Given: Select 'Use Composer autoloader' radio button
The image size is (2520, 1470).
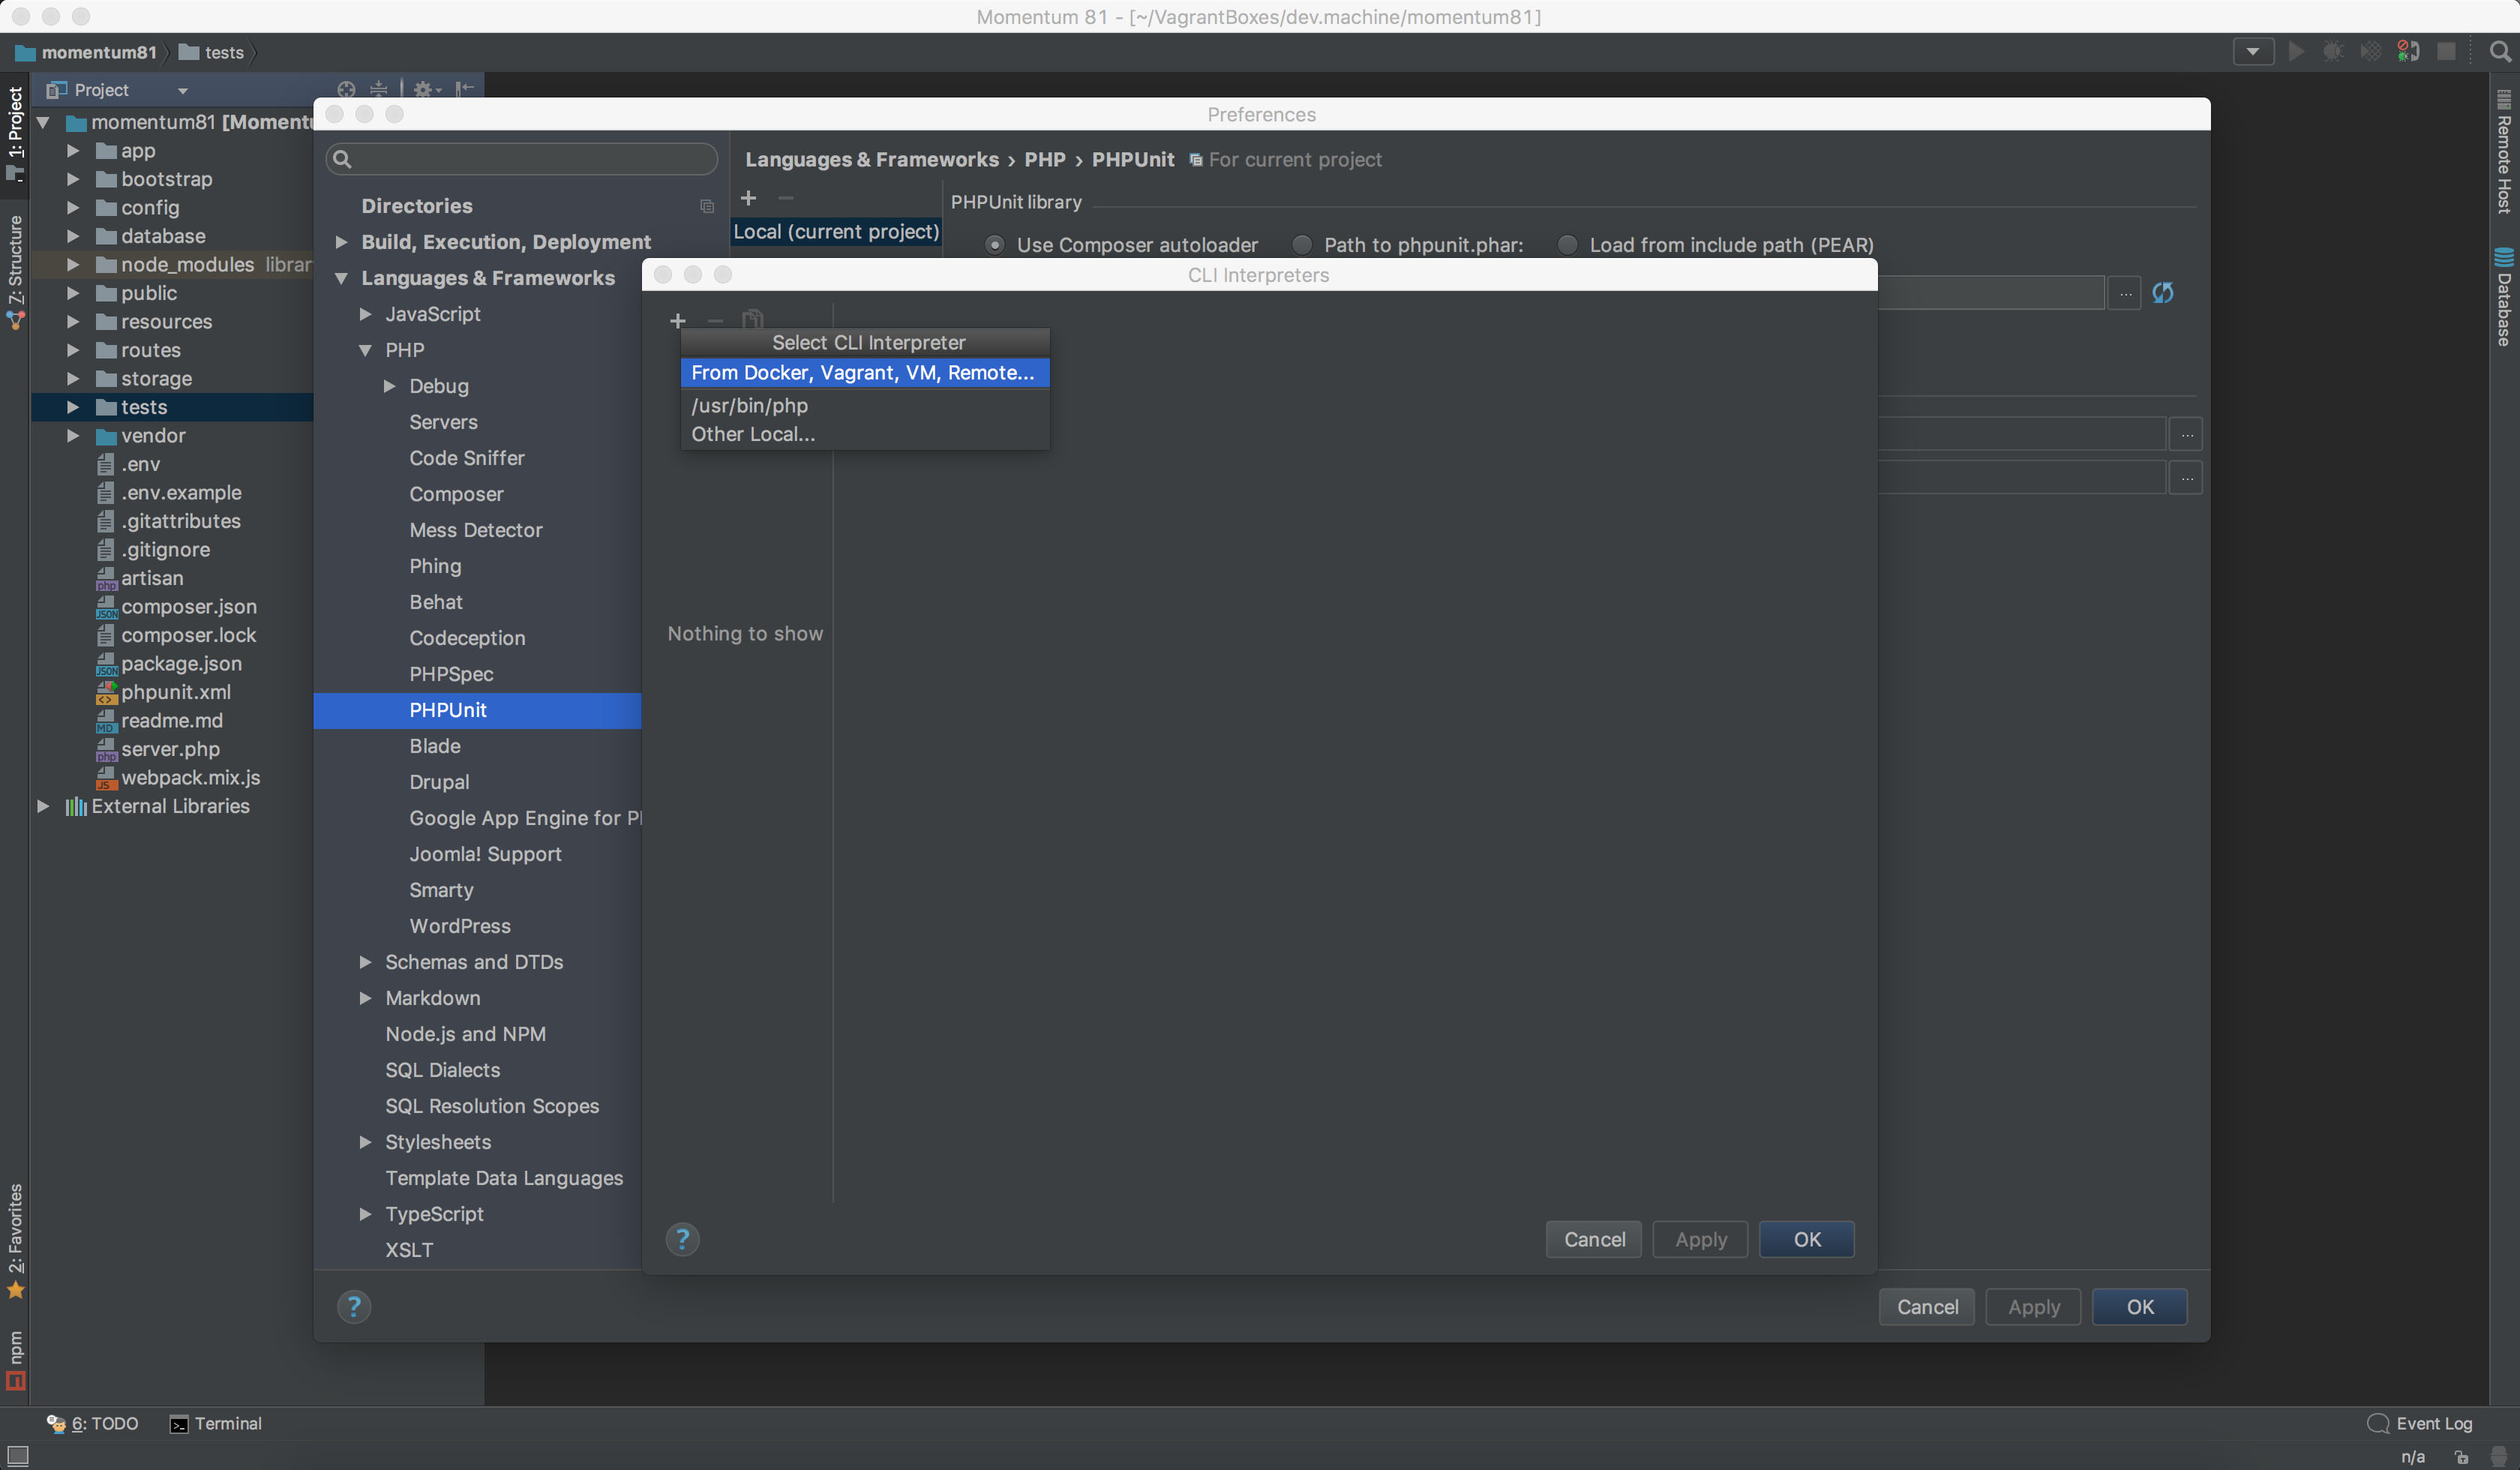Looking at the screenshot, I should [x=992, y=243].
